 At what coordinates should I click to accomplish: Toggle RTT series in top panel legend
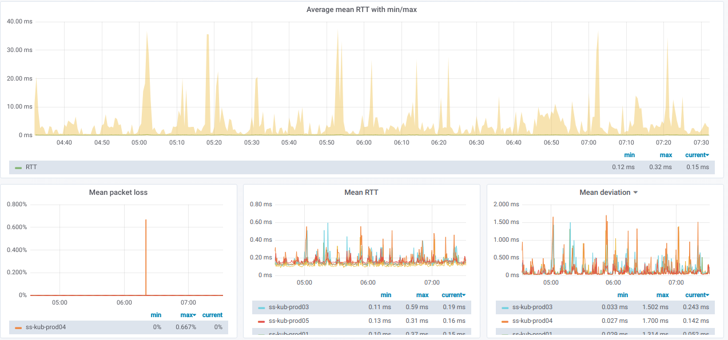[31, 167]
